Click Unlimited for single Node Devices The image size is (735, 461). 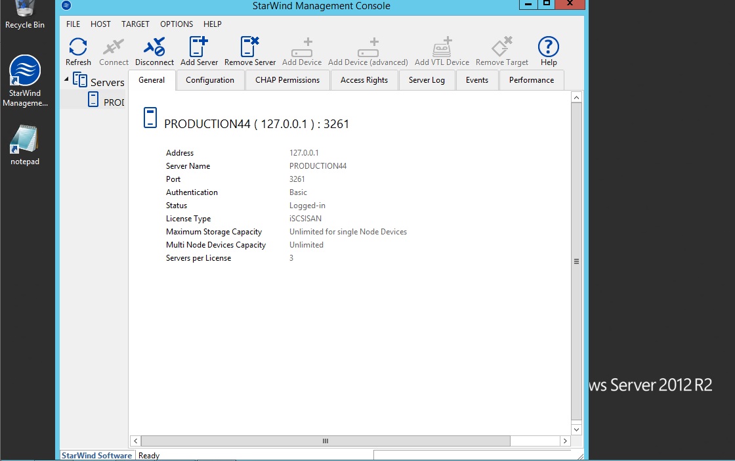point(348,232)
